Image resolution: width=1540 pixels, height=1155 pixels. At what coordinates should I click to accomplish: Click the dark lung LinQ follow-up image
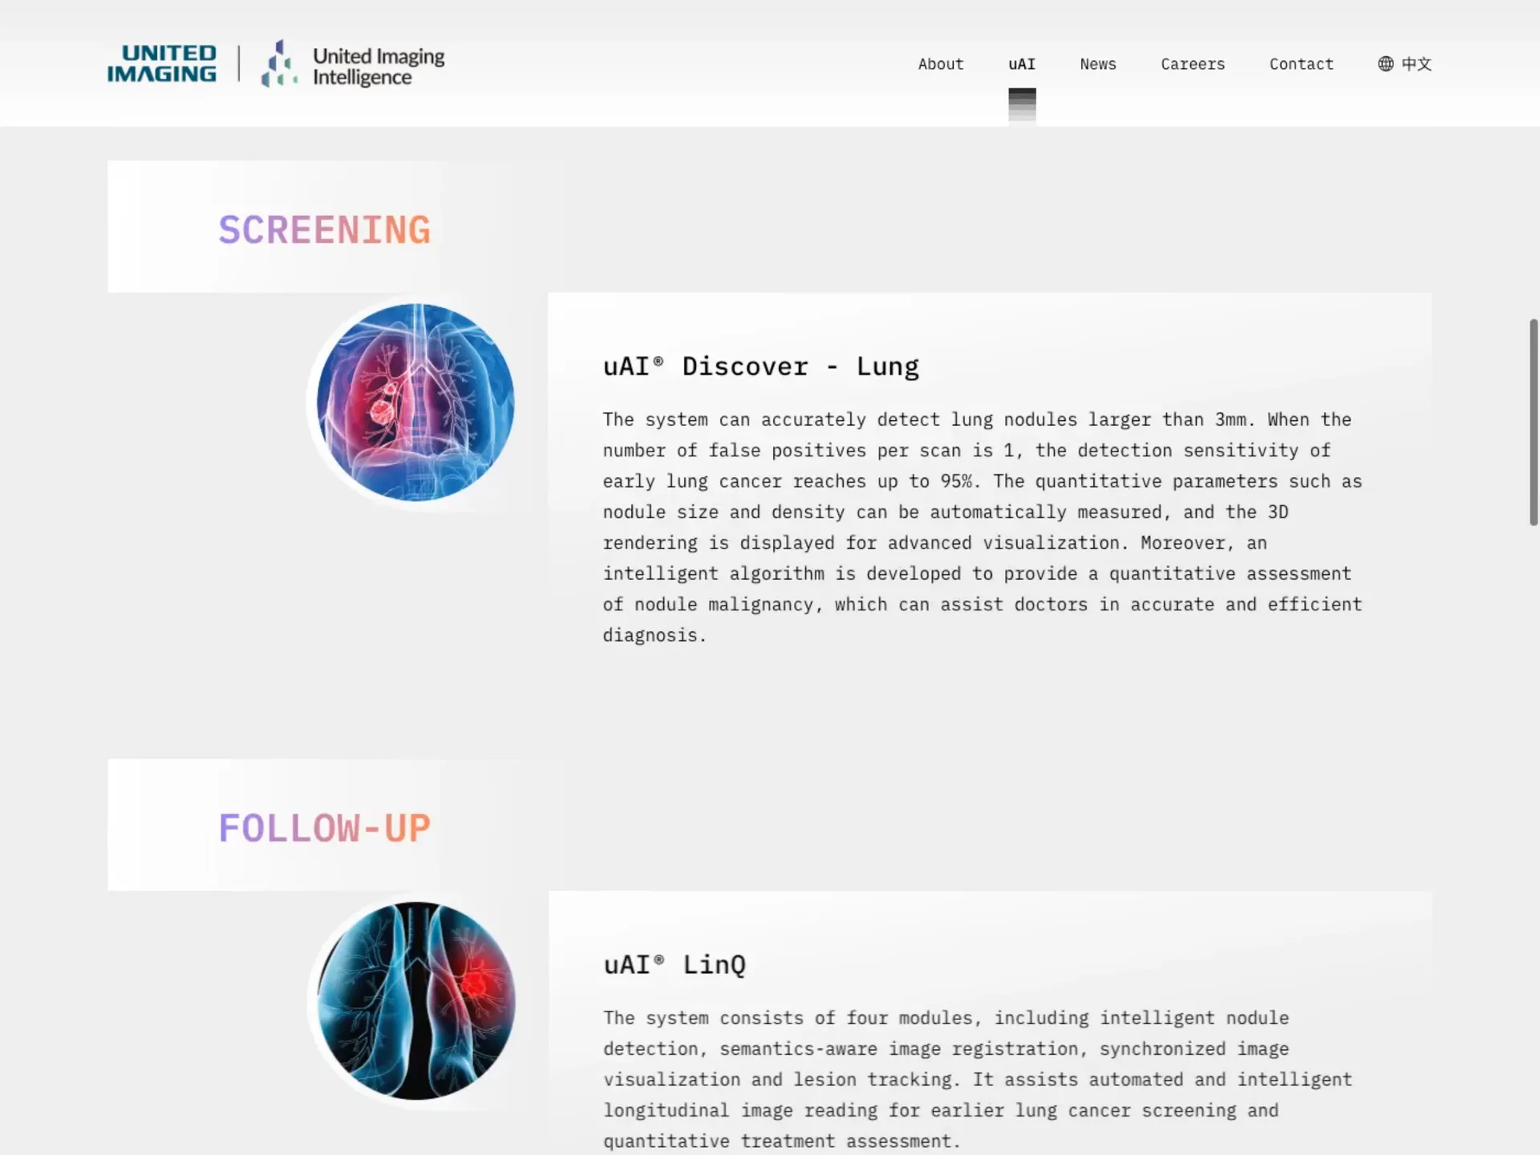[x=415, y=1000]
